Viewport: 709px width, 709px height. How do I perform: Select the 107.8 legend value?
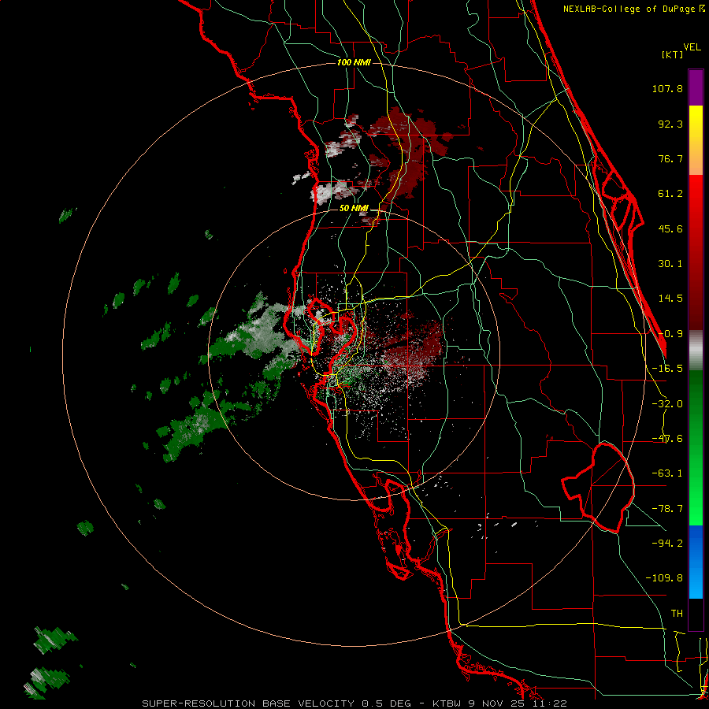coord(667,88)
